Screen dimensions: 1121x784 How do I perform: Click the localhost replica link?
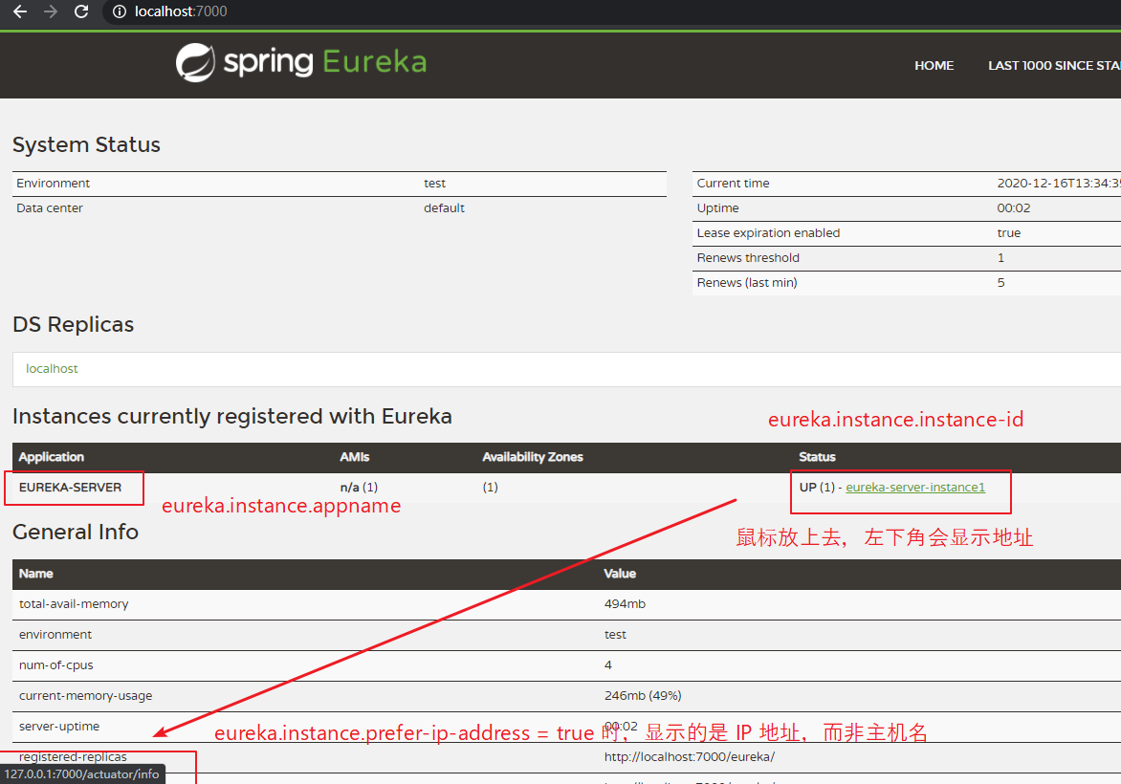click(x=52, y=369)
